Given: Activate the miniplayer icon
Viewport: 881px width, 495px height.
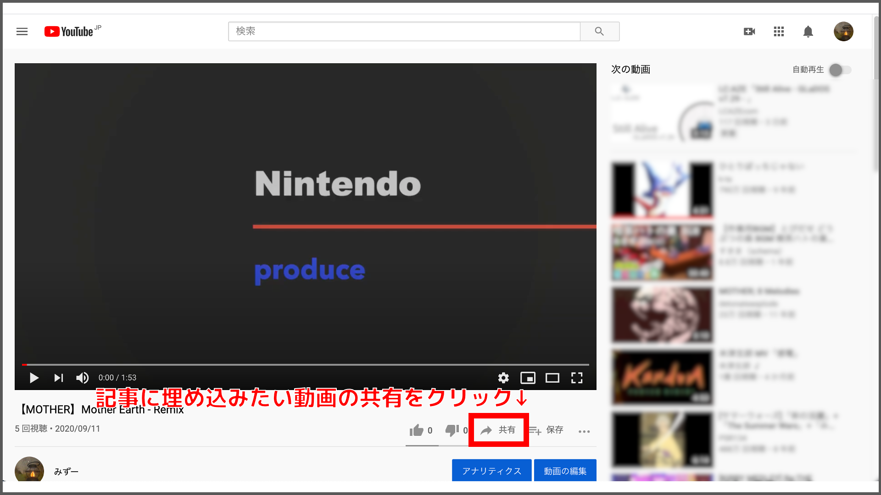Looking at the screenshot, I should 528,378.
